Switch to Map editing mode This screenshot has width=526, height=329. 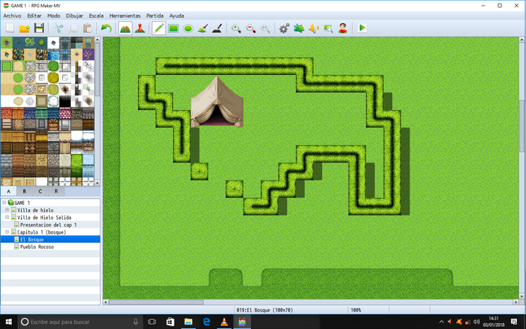125,28
